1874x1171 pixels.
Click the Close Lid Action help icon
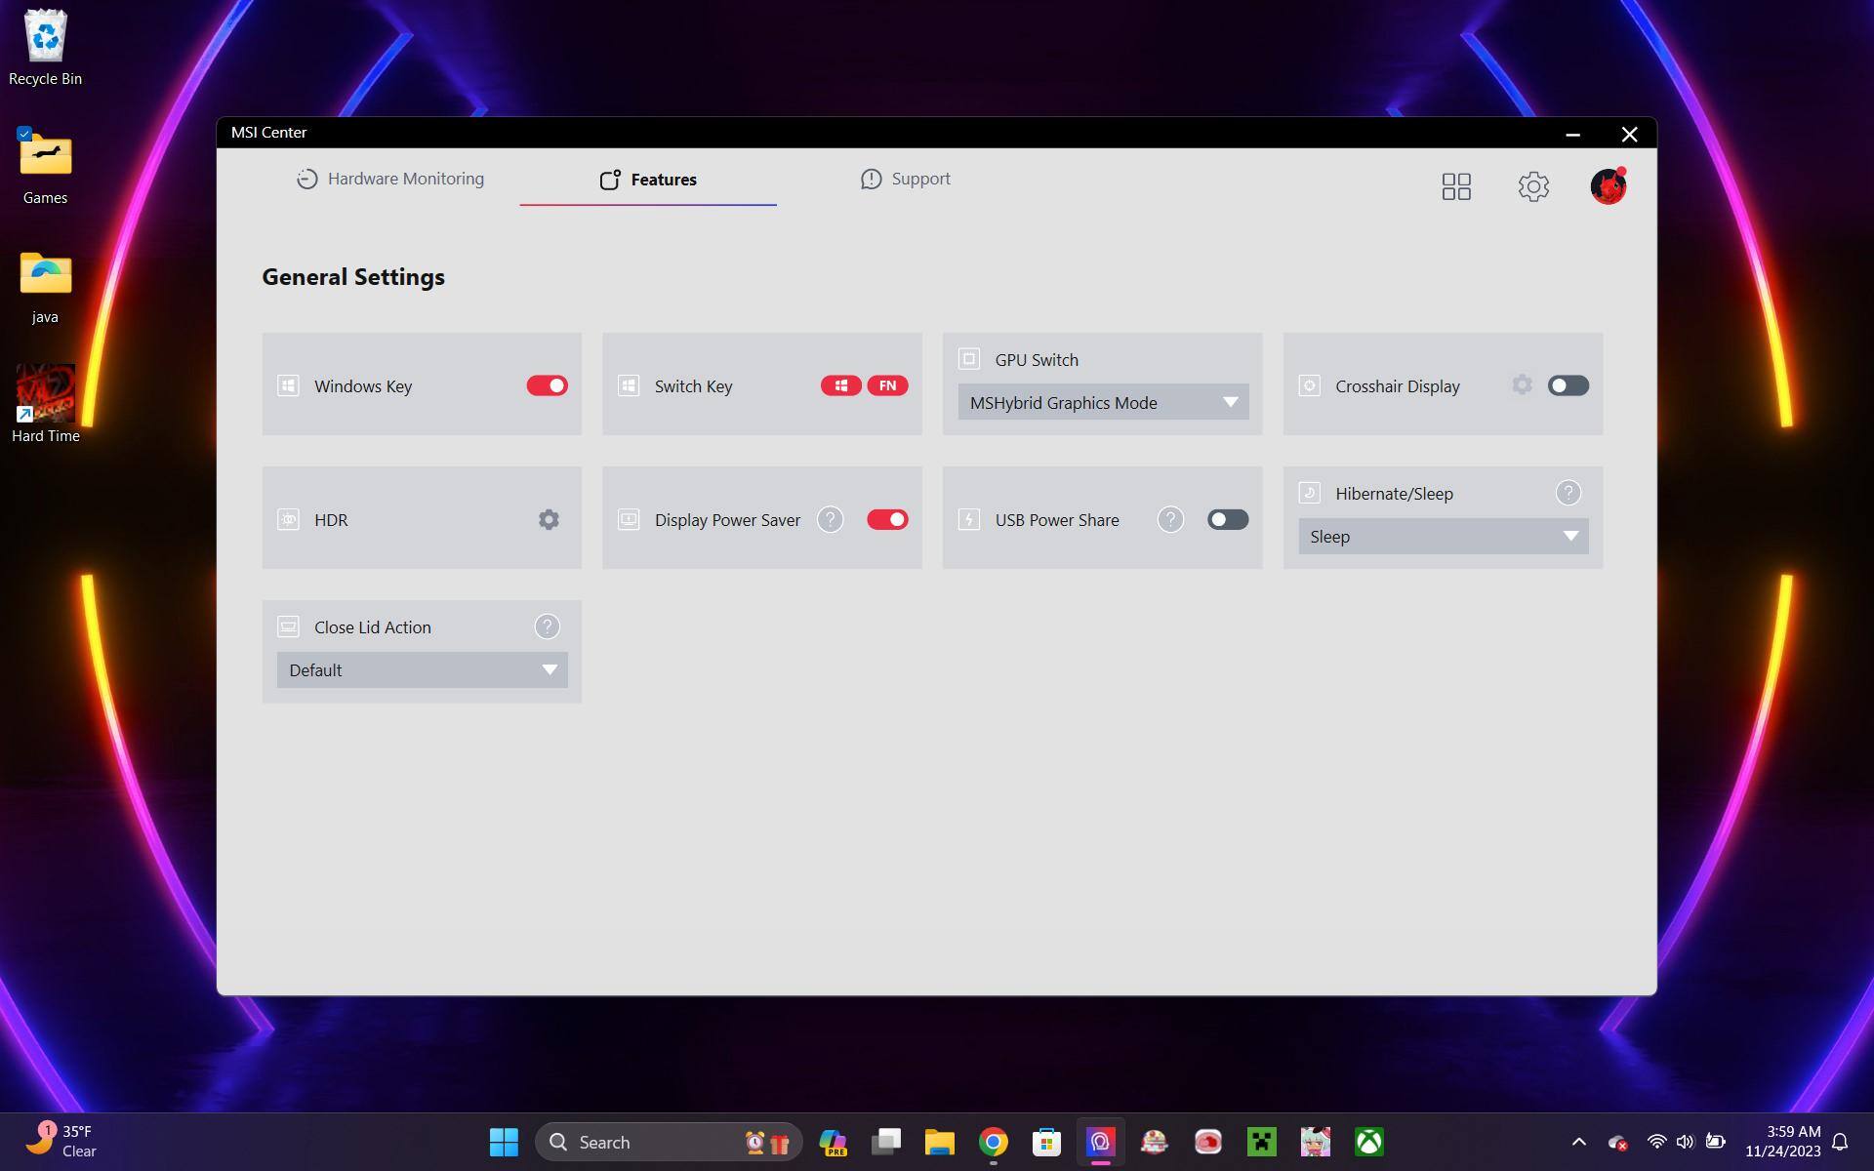(x=547, y=627)
